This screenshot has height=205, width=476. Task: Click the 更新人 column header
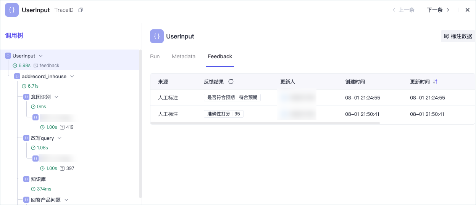click(287, 82)
